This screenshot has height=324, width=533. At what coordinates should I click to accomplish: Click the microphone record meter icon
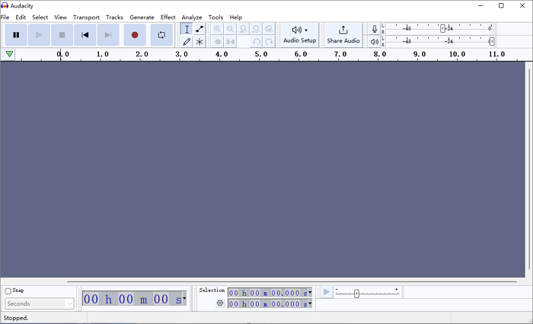point(374,29)
